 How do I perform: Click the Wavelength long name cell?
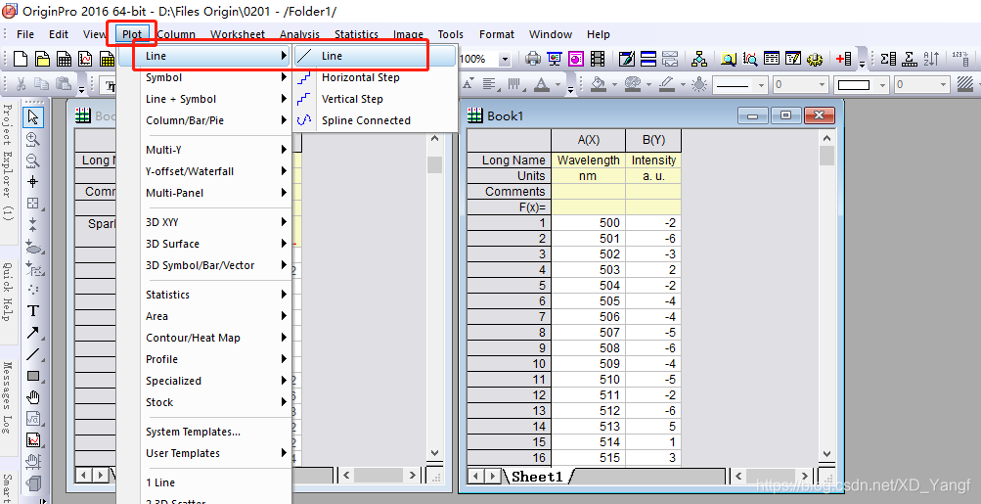(x=588, y=160)
